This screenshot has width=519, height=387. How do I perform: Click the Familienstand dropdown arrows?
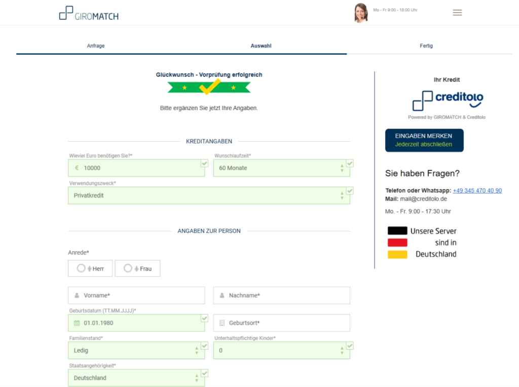tap(197, 351)
